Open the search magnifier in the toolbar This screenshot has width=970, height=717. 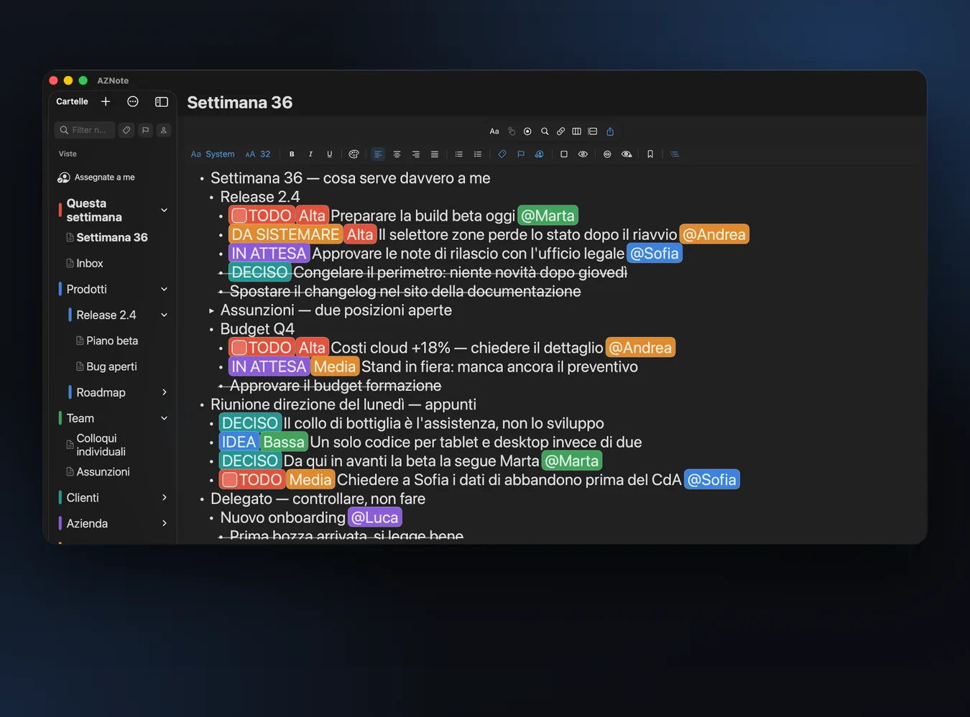click(x=545, y=131)
